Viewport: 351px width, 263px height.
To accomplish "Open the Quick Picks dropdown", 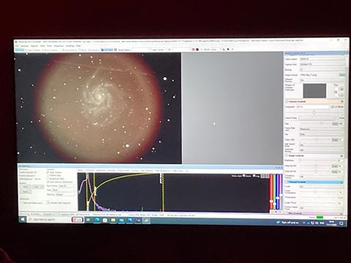I will pos(317,118).
